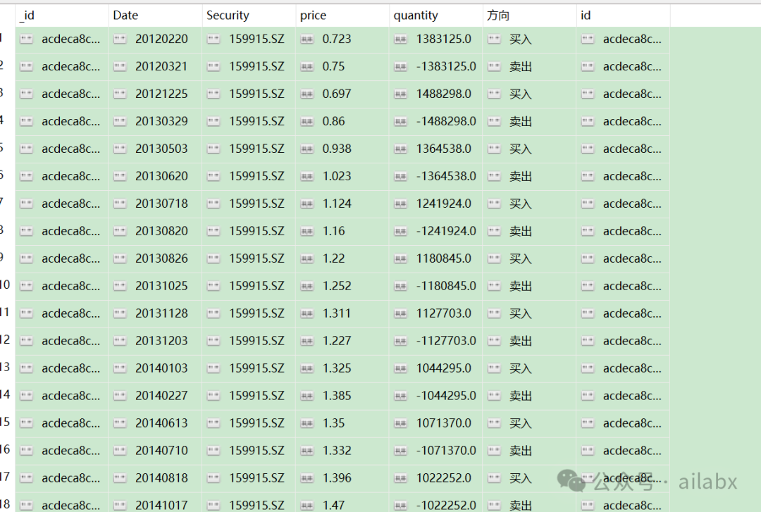Select quantity value -1364538.0
Image resolution: width=761 pixels, height=512 pixels.
pyautogui.click(x=446, y=176)
